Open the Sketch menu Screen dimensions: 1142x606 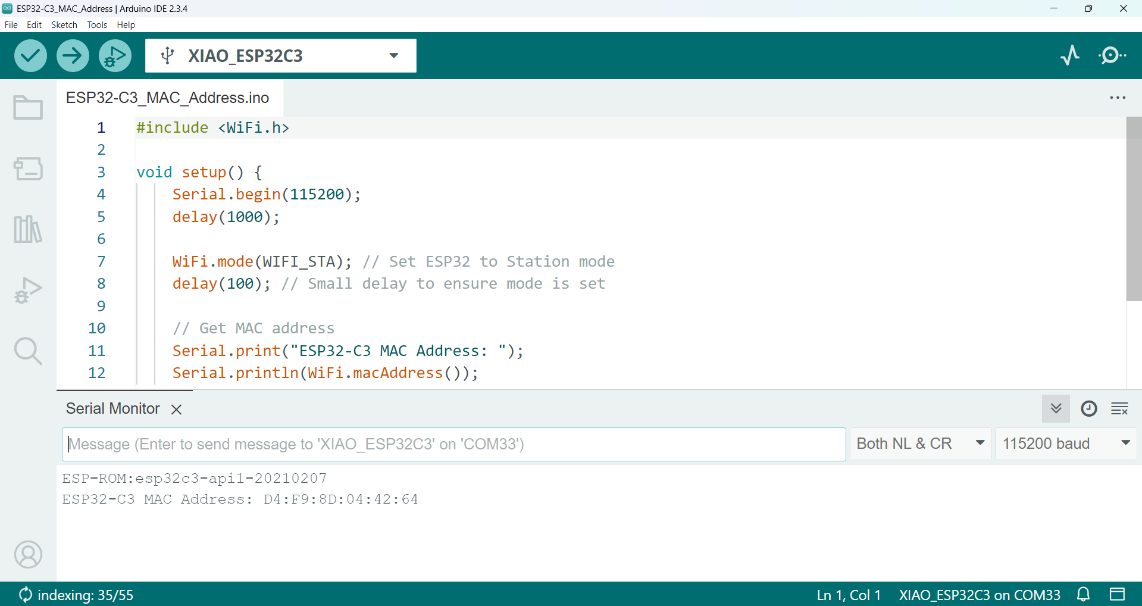64,25
